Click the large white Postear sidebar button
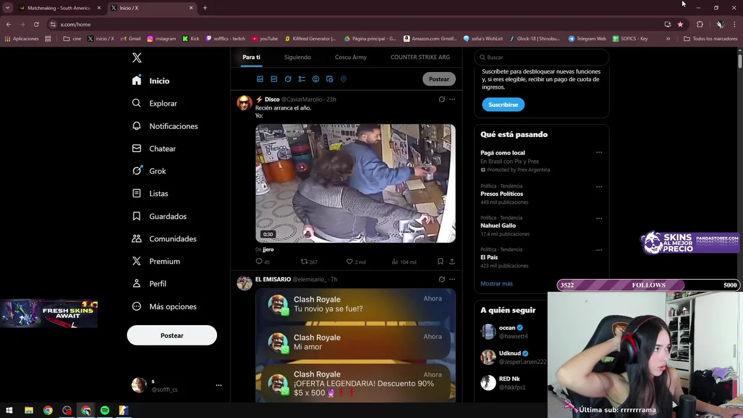 [172, 336]
